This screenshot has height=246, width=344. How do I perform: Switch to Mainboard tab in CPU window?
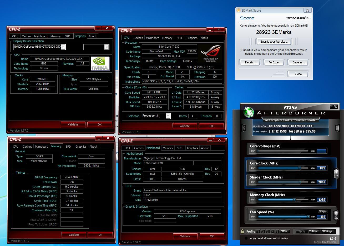coord(153,38)
